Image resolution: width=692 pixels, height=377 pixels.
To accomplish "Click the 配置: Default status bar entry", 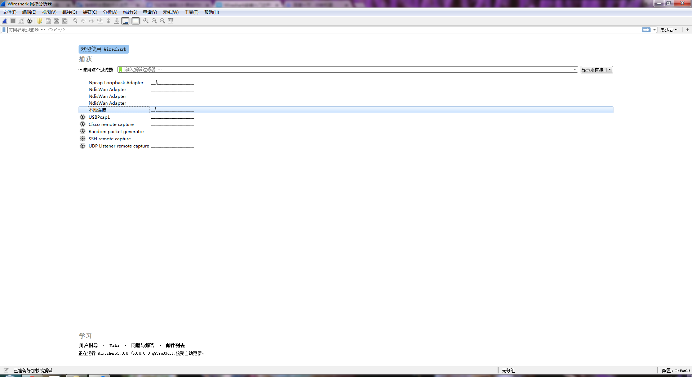I will click(676, 371).
